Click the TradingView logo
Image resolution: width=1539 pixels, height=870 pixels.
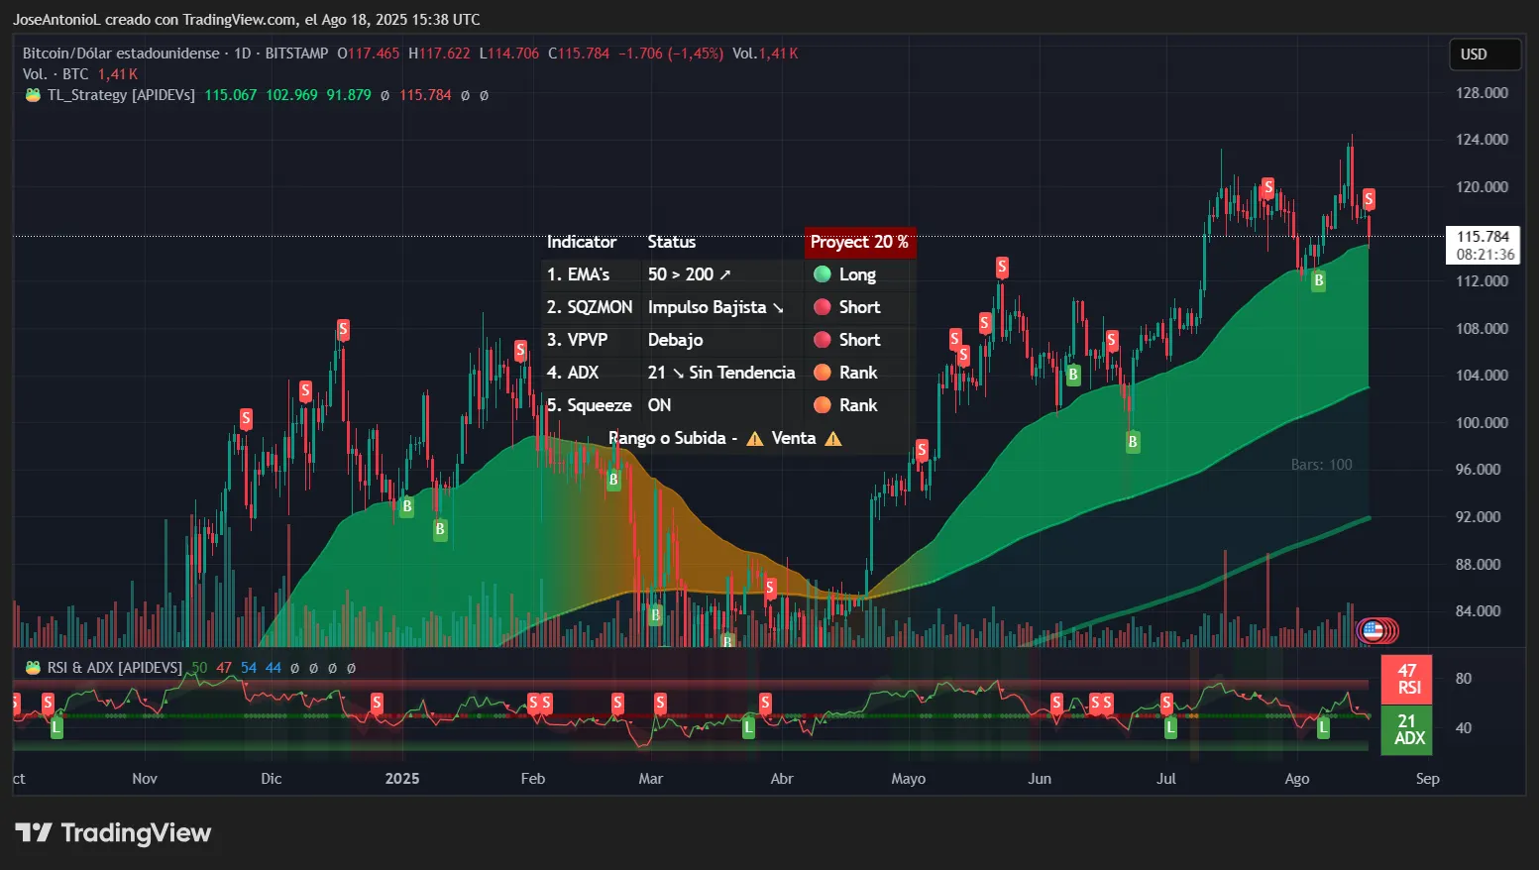click(113, 833)
